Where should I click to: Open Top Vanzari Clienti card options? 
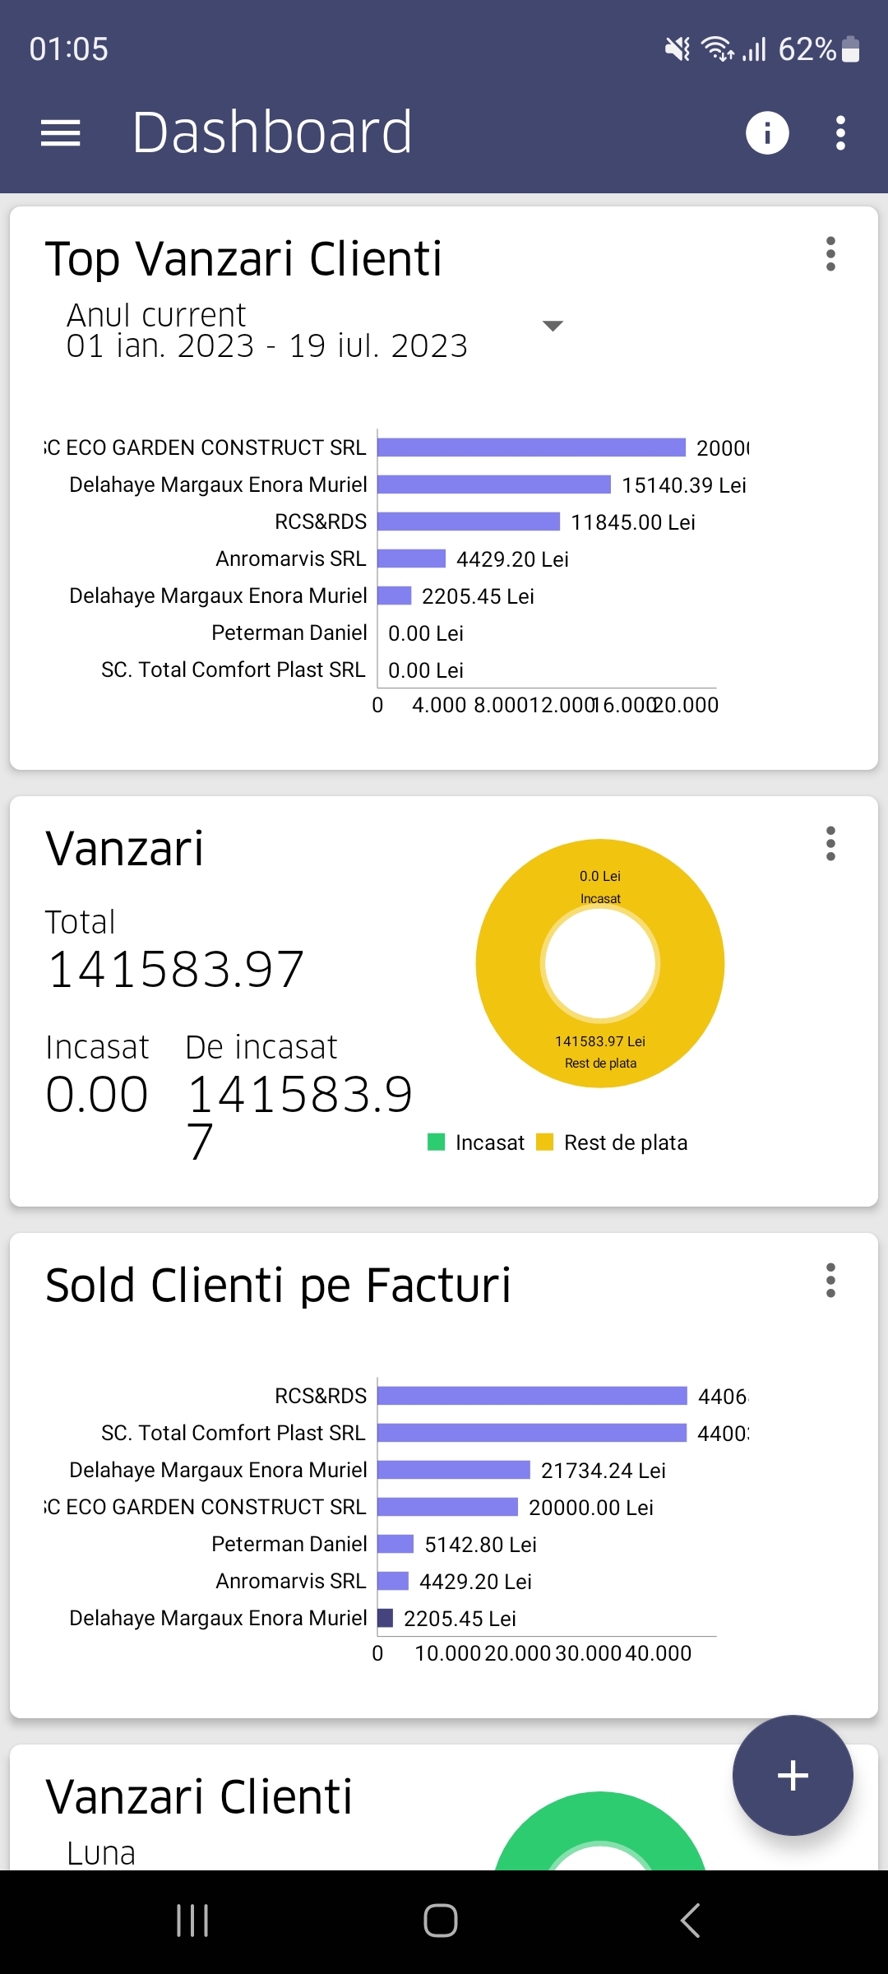830,254
